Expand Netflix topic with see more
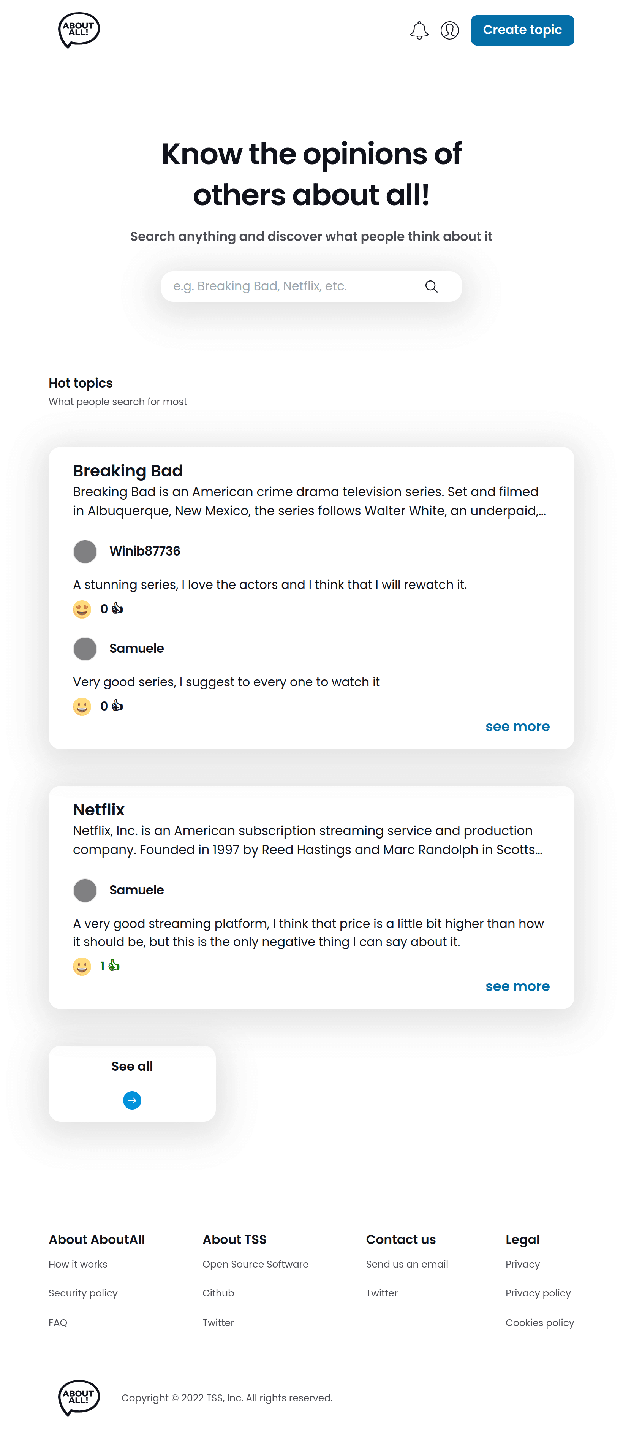The image size is (623, 1453). coord(517,986)
